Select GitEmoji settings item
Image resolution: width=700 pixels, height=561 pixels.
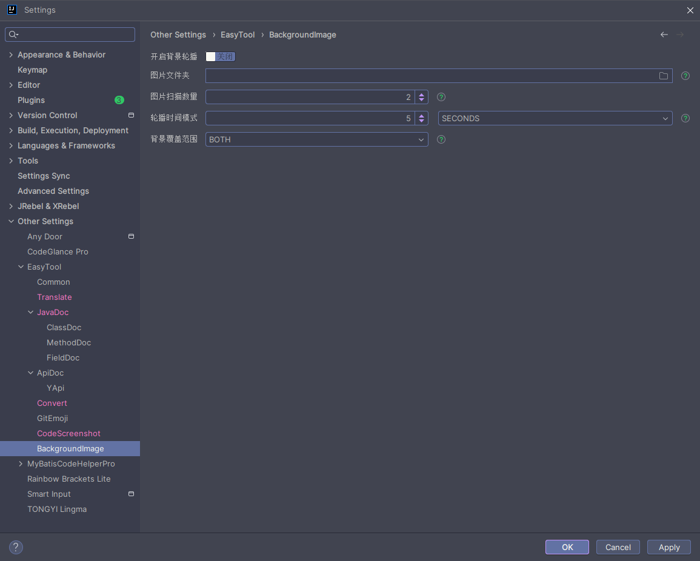pos(52,418)
